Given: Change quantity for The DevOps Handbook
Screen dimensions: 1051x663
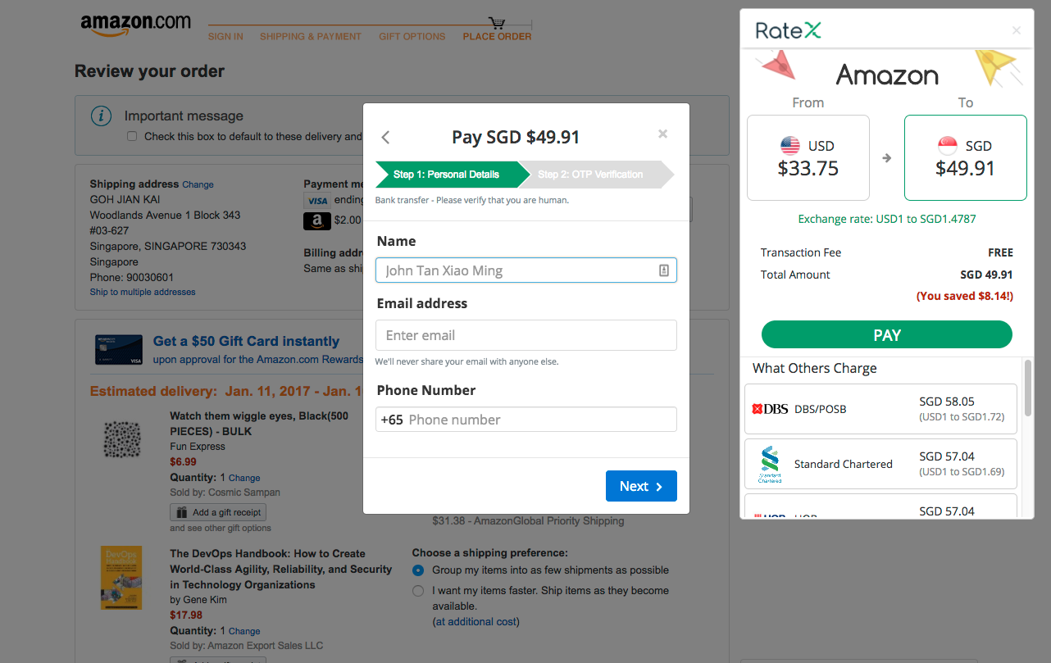Looking at the screenshot, I should coord(244,631).
